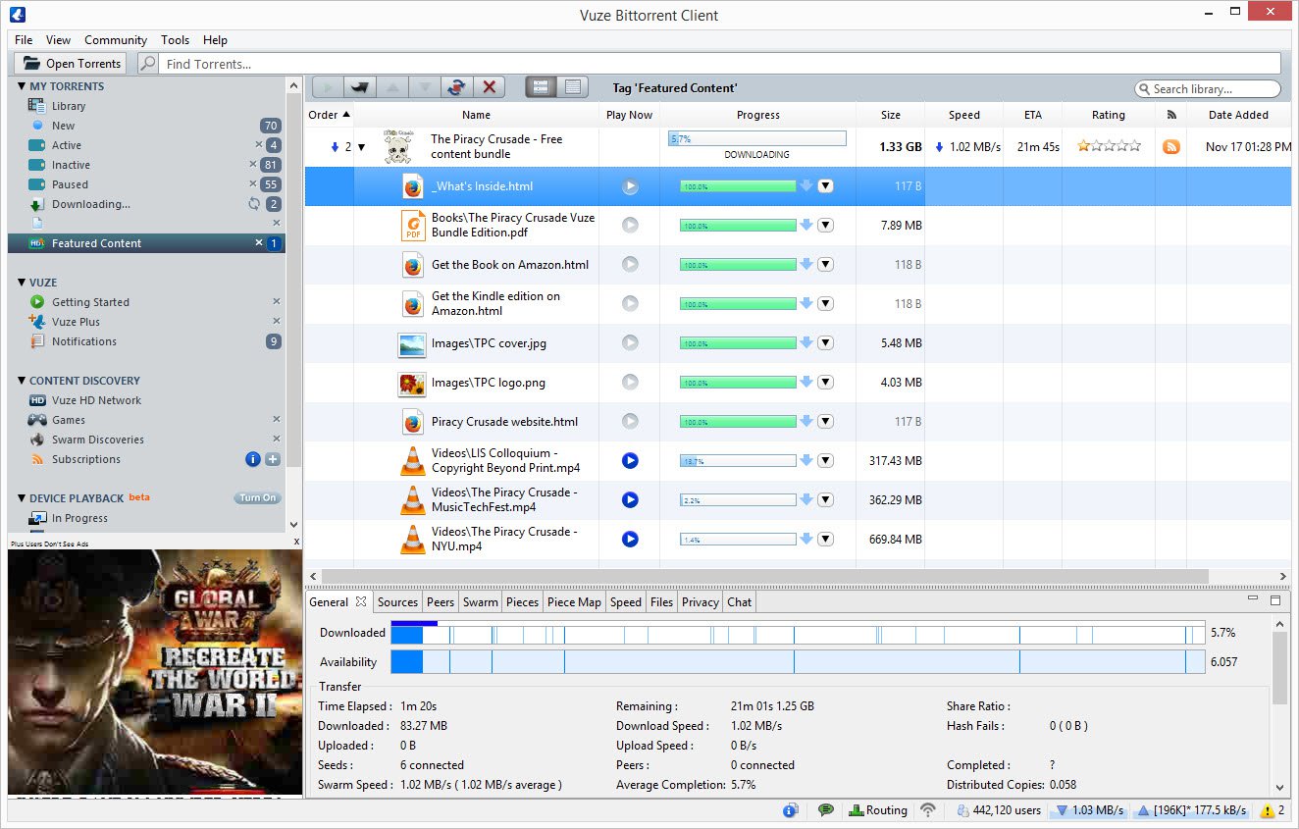Click the Subscriptions add (+) icon
Screen dimensions: 1299x829
point(273,459)
